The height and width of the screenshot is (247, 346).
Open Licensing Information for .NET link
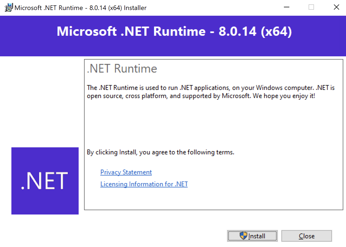point(144,184)
